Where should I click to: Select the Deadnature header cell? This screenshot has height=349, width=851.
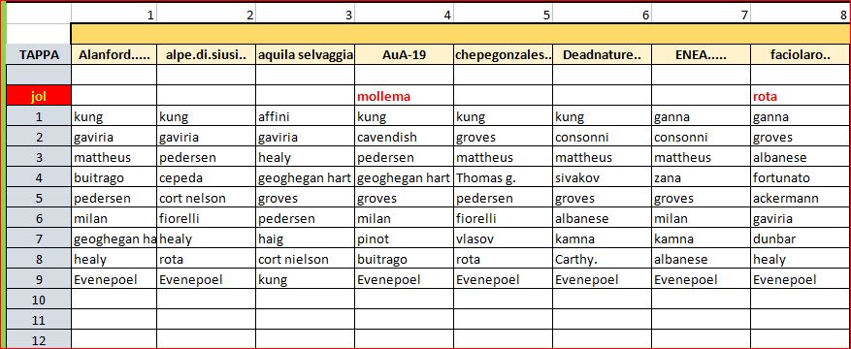pyautogui.click(x=602, y=54)
